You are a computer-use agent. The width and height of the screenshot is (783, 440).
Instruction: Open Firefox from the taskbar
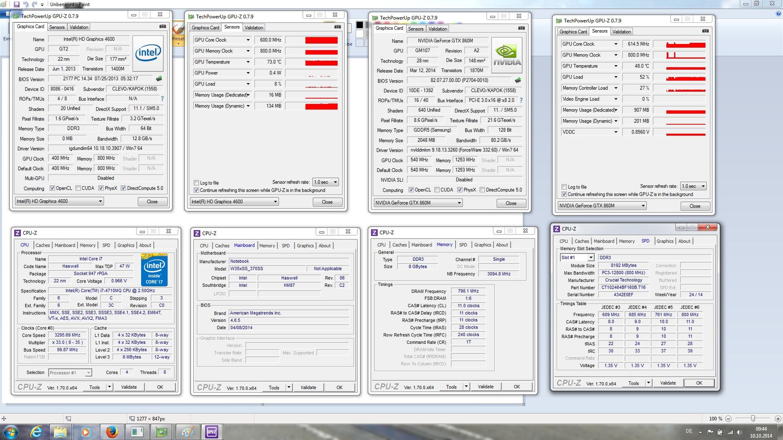point(111,432)
